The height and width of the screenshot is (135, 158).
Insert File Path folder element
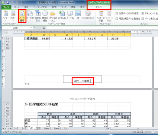coord(53,16)
